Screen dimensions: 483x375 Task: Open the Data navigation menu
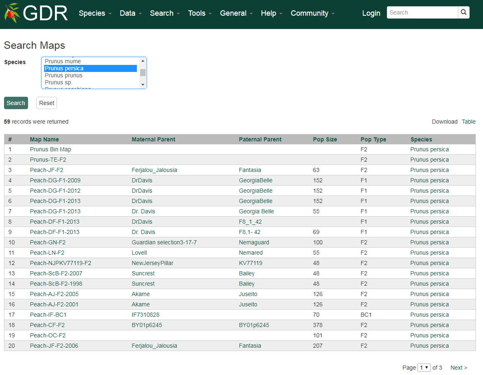[131, 13]
